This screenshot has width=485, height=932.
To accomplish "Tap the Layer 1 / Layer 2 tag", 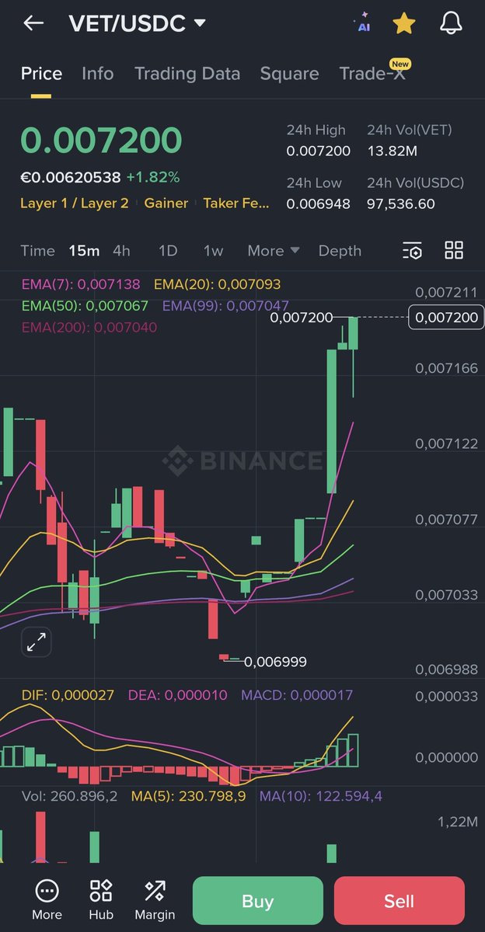I will (75, 203).
